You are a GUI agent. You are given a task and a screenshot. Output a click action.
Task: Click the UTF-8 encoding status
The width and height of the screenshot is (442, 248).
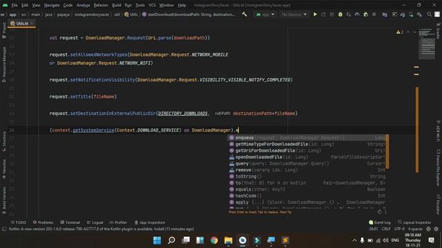pos(399,229)
